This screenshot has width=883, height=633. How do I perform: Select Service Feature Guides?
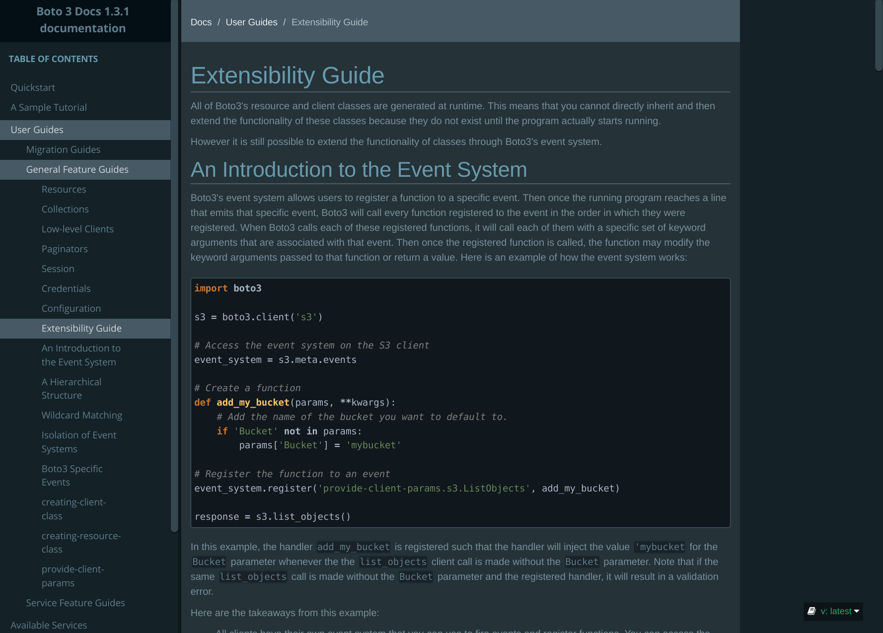tap(75, 603)
